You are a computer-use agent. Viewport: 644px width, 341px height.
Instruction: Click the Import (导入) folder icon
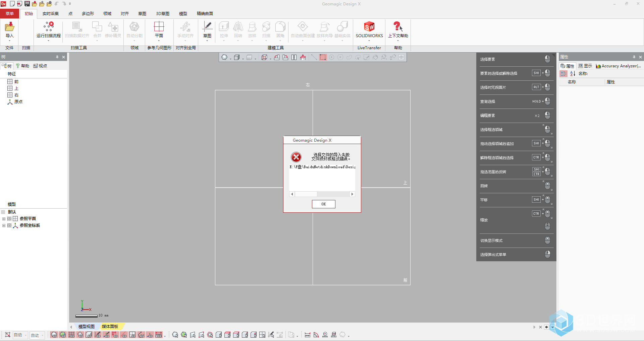(x=9, y=26)
